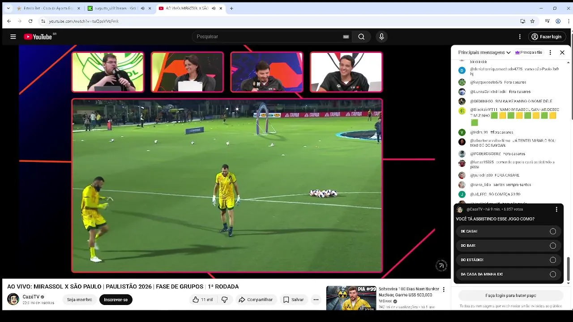This screenshot has width=573, height=322.
Task: Click the search magnifier button
Action: [x=361, y=37]
